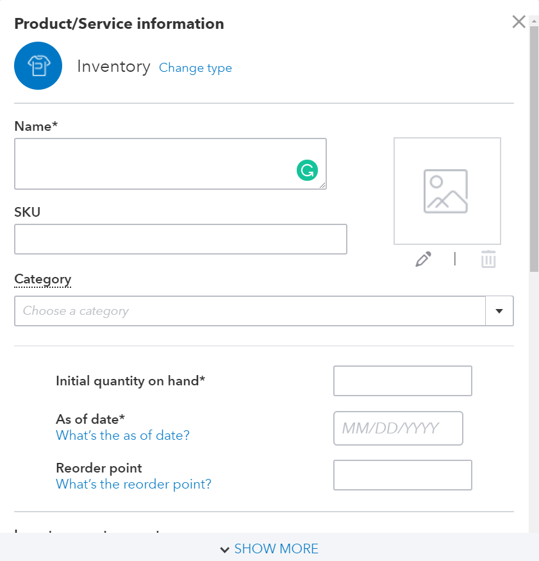Click the MM/DD/YYYY as of date field
This screenshot has height=561, width=539.
[x=398, y=428]
